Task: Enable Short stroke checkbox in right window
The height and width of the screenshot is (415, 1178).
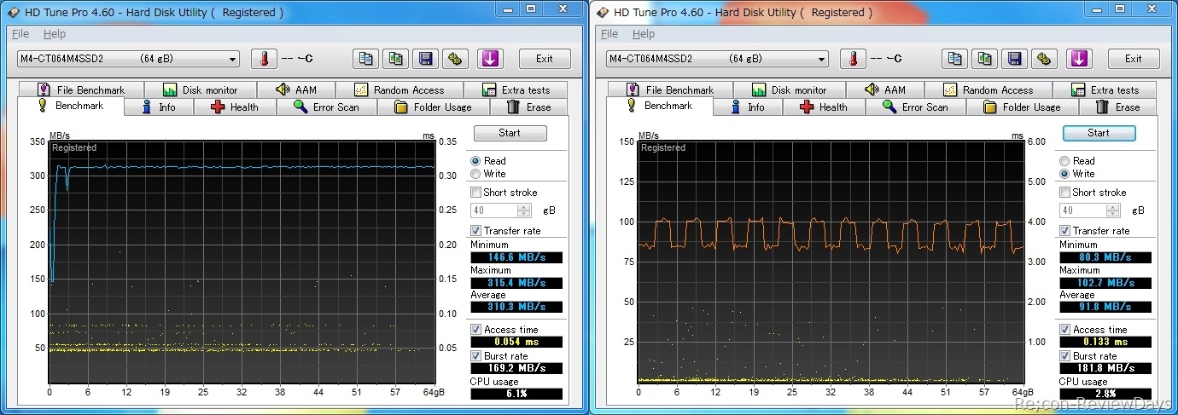Action: [1065, 193]
